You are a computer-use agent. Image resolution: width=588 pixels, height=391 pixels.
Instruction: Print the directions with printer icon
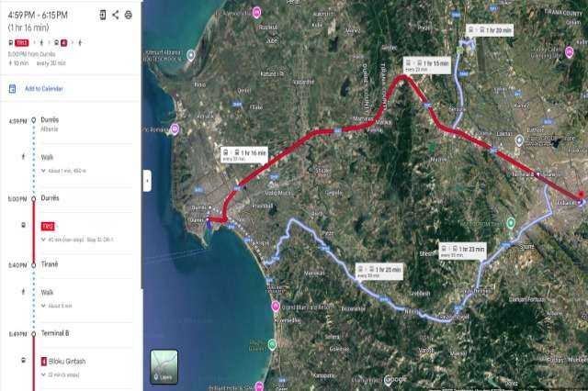pyautogui.click(x=129, y=15)
